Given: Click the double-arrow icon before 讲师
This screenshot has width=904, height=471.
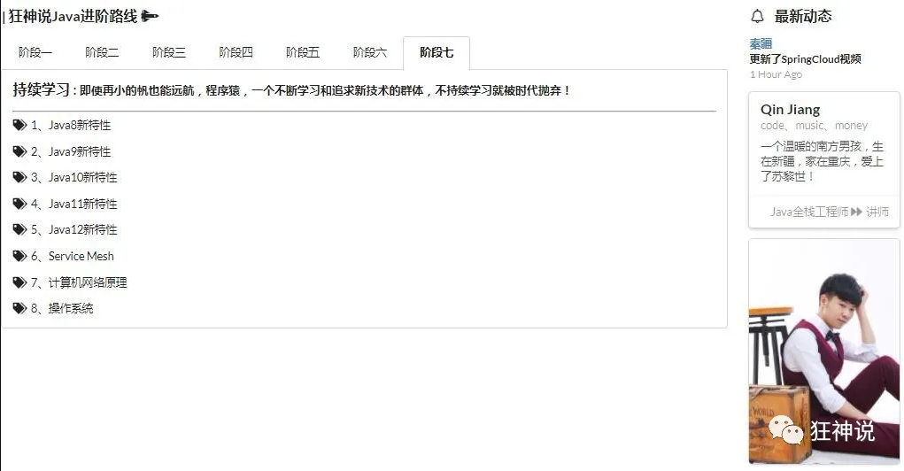Looking at the screenshot, I should (x=857, y=212).
